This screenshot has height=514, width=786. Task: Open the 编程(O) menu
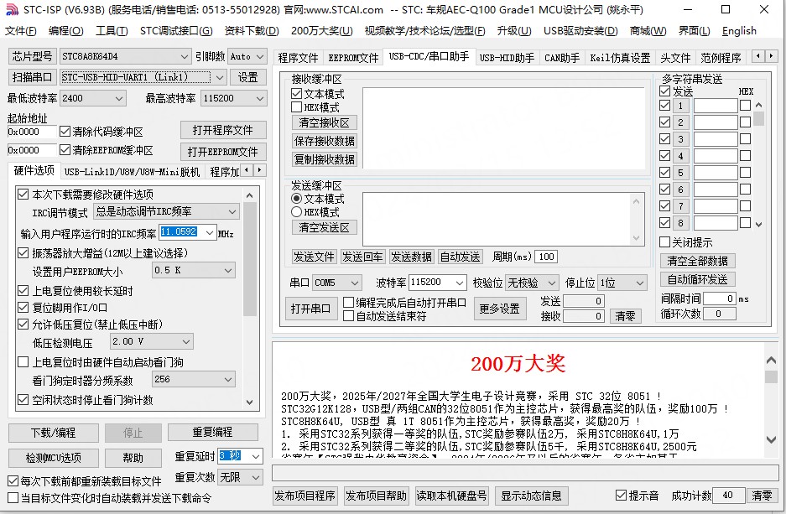[x=65, y=31]
